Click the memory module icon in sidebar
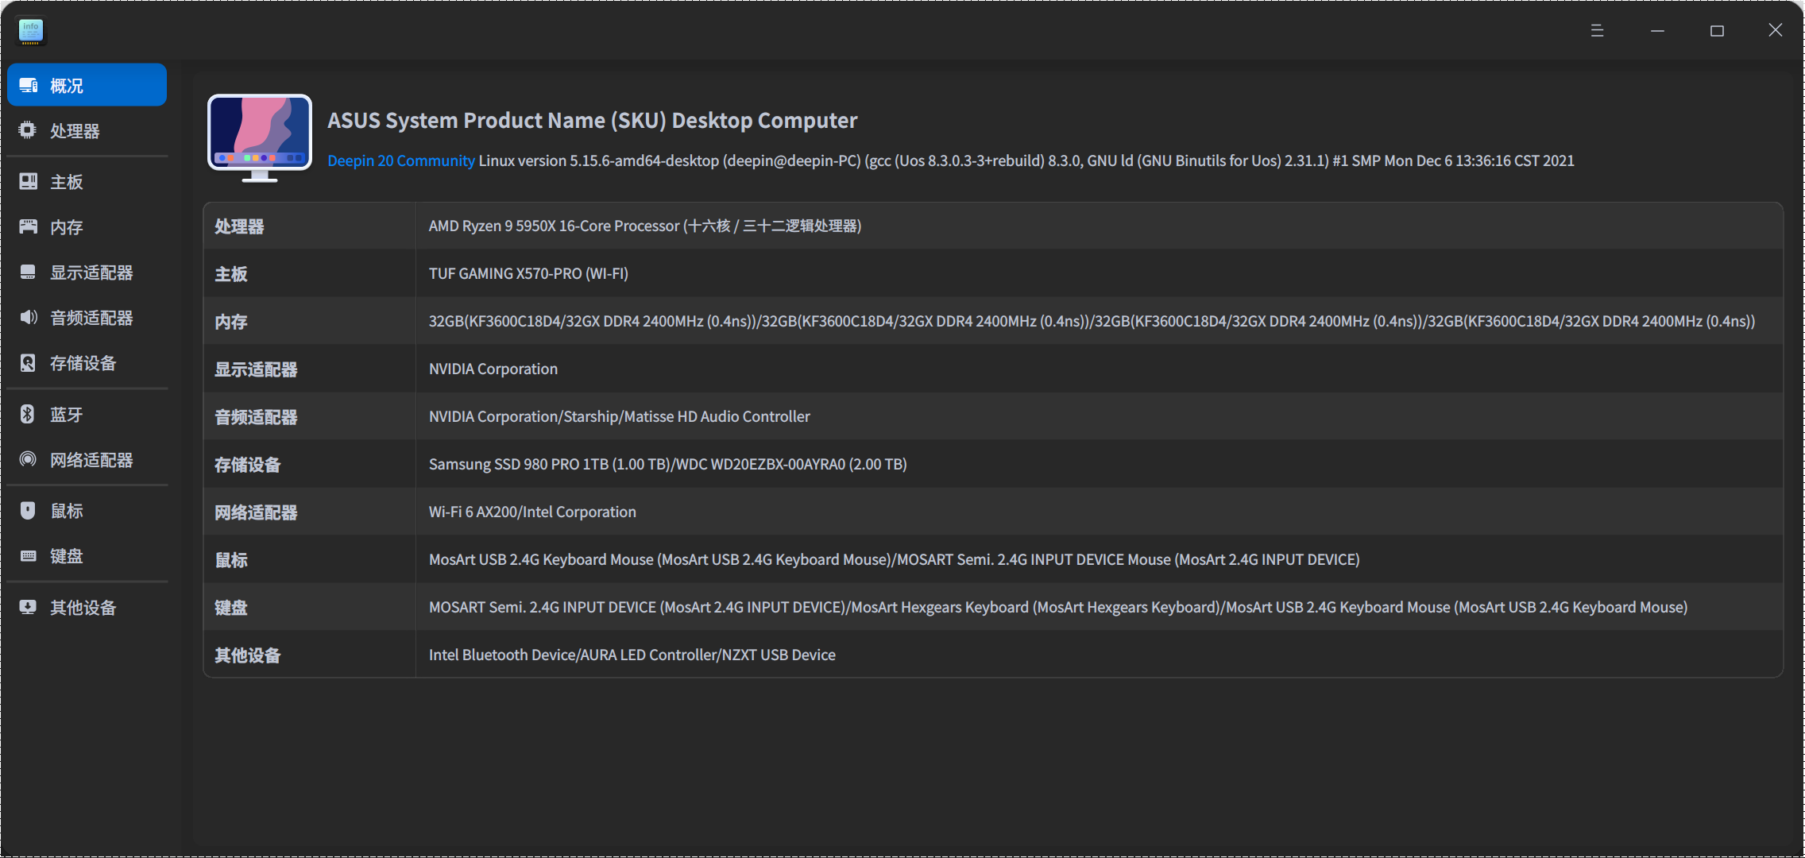 tap(28, 227)
